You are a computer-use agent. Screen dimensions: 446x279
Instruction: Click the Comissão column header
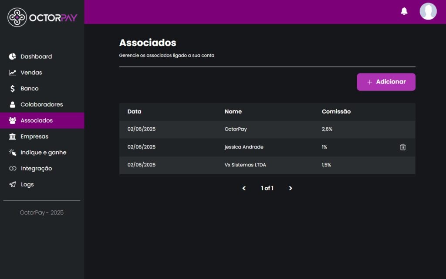coord(336,112)
